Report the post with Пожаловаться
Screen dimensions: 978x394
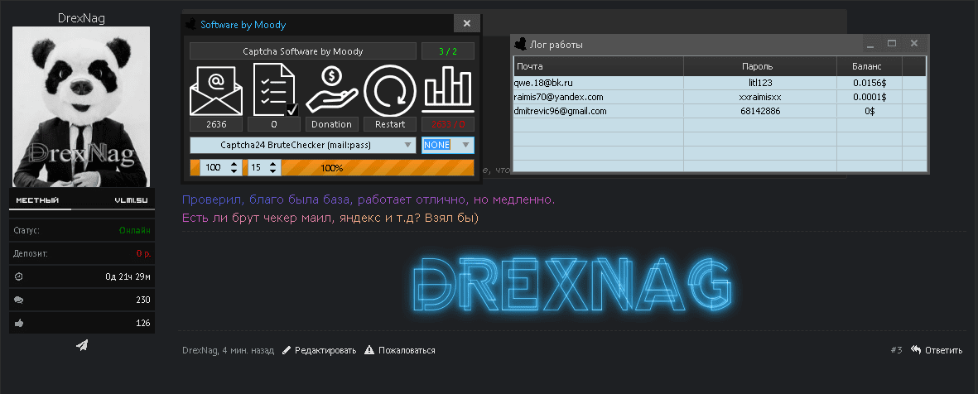click(x=400, y=351)
